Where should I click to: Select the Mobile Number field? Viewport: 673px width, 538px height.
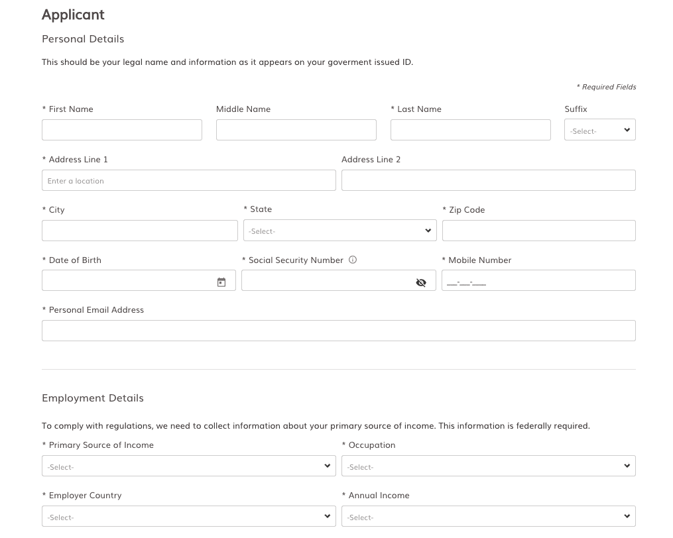tap(538, 280)
